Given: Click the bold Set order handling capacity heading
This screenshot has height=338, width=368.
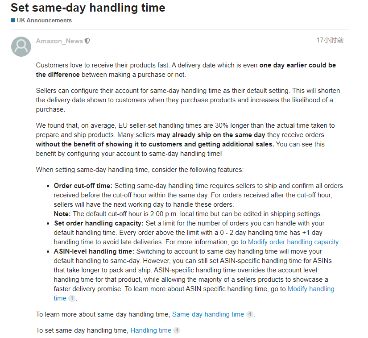Looking at the screenshot, I should coord(99,223).
